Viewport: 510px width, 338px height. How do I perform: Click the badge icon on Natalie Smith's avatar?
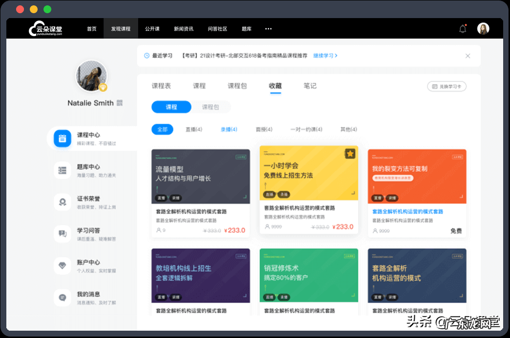coord(103,87)
